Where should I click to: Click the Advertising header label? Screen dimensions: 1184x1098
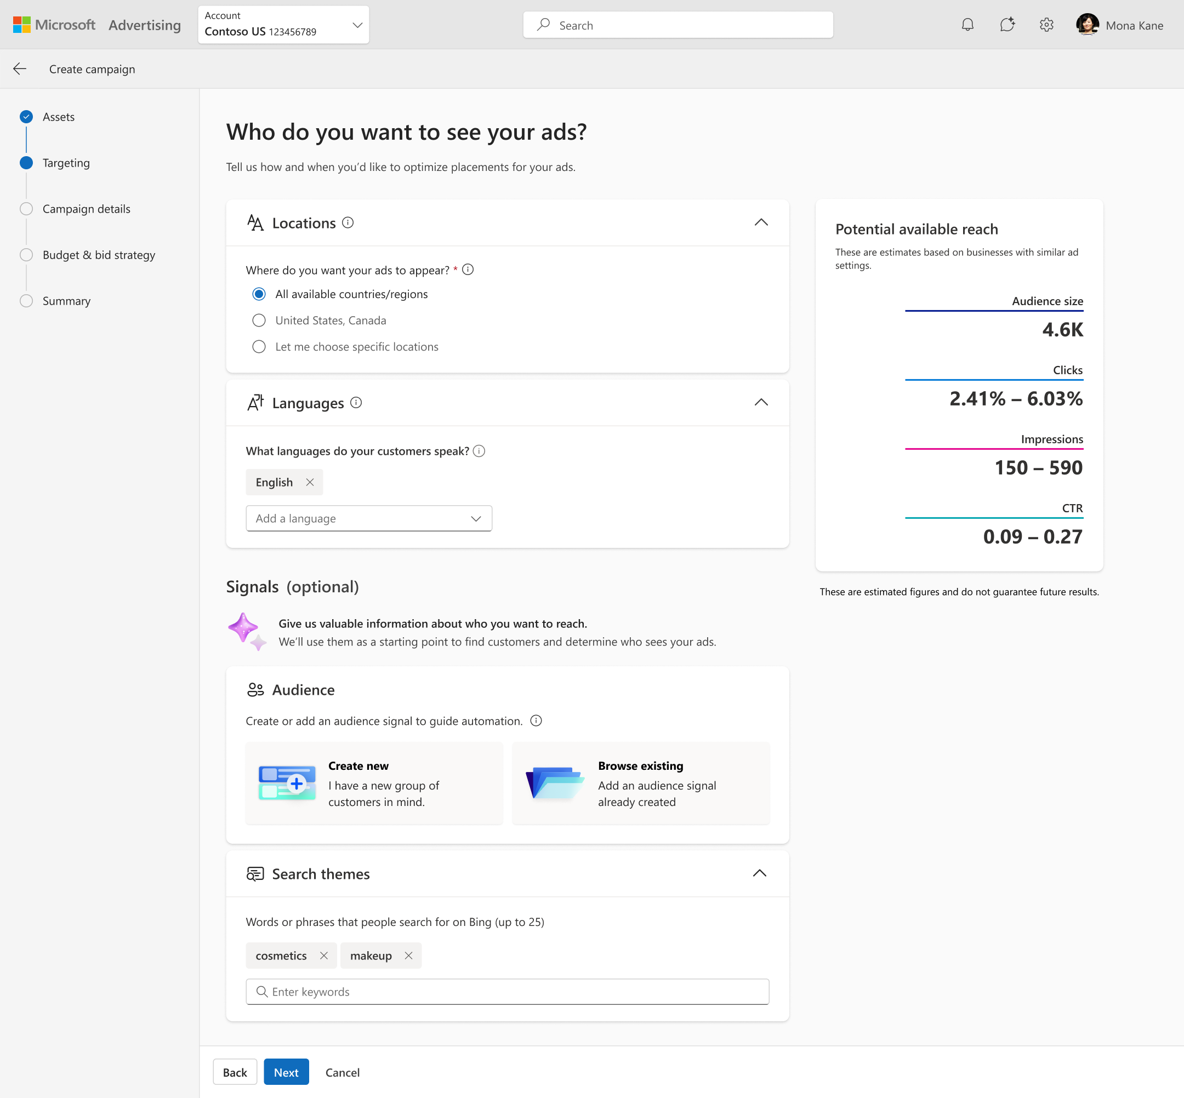(144, 25)
